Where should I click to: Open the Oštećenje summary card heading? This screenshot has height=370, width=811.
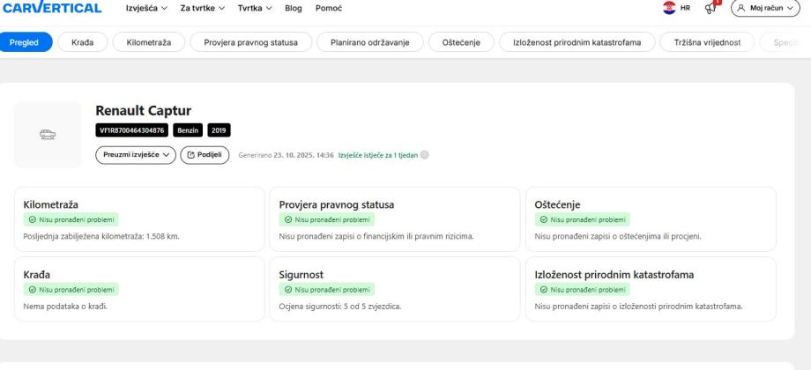click(557, 204)
